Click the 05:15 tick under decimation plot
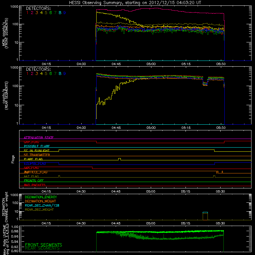Viewport: 255px width, 255px height. click(186, 223)
